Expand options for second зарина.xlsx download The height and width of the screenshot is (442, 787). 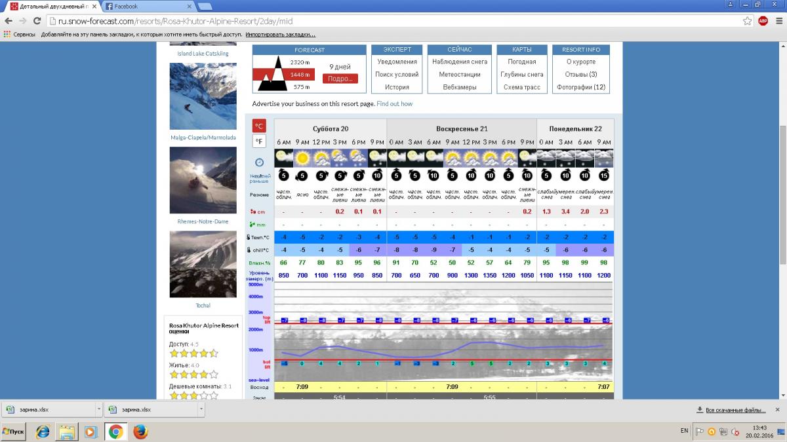201,410
